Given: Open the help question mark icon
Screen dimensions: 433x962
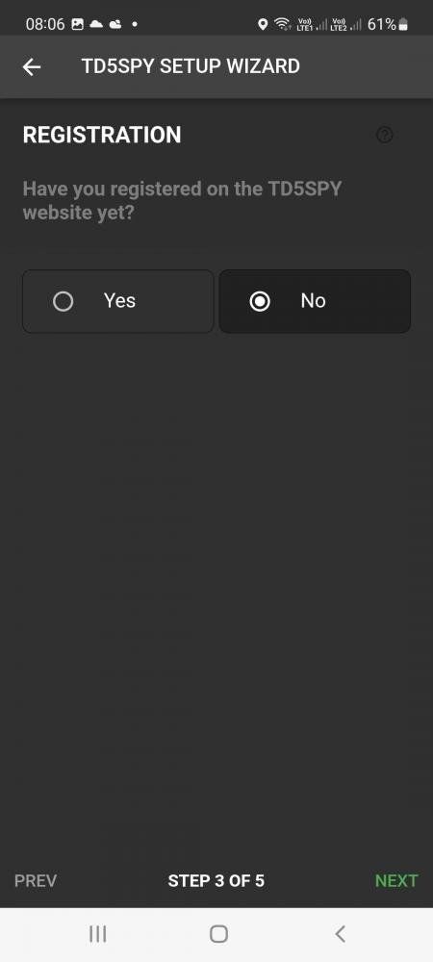Looking at the screenshot, I should click(385, 135).
